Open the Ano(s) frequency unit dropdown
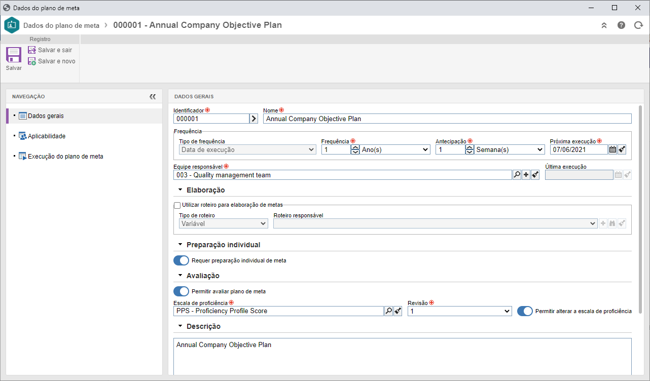 [x=395, y=149]
